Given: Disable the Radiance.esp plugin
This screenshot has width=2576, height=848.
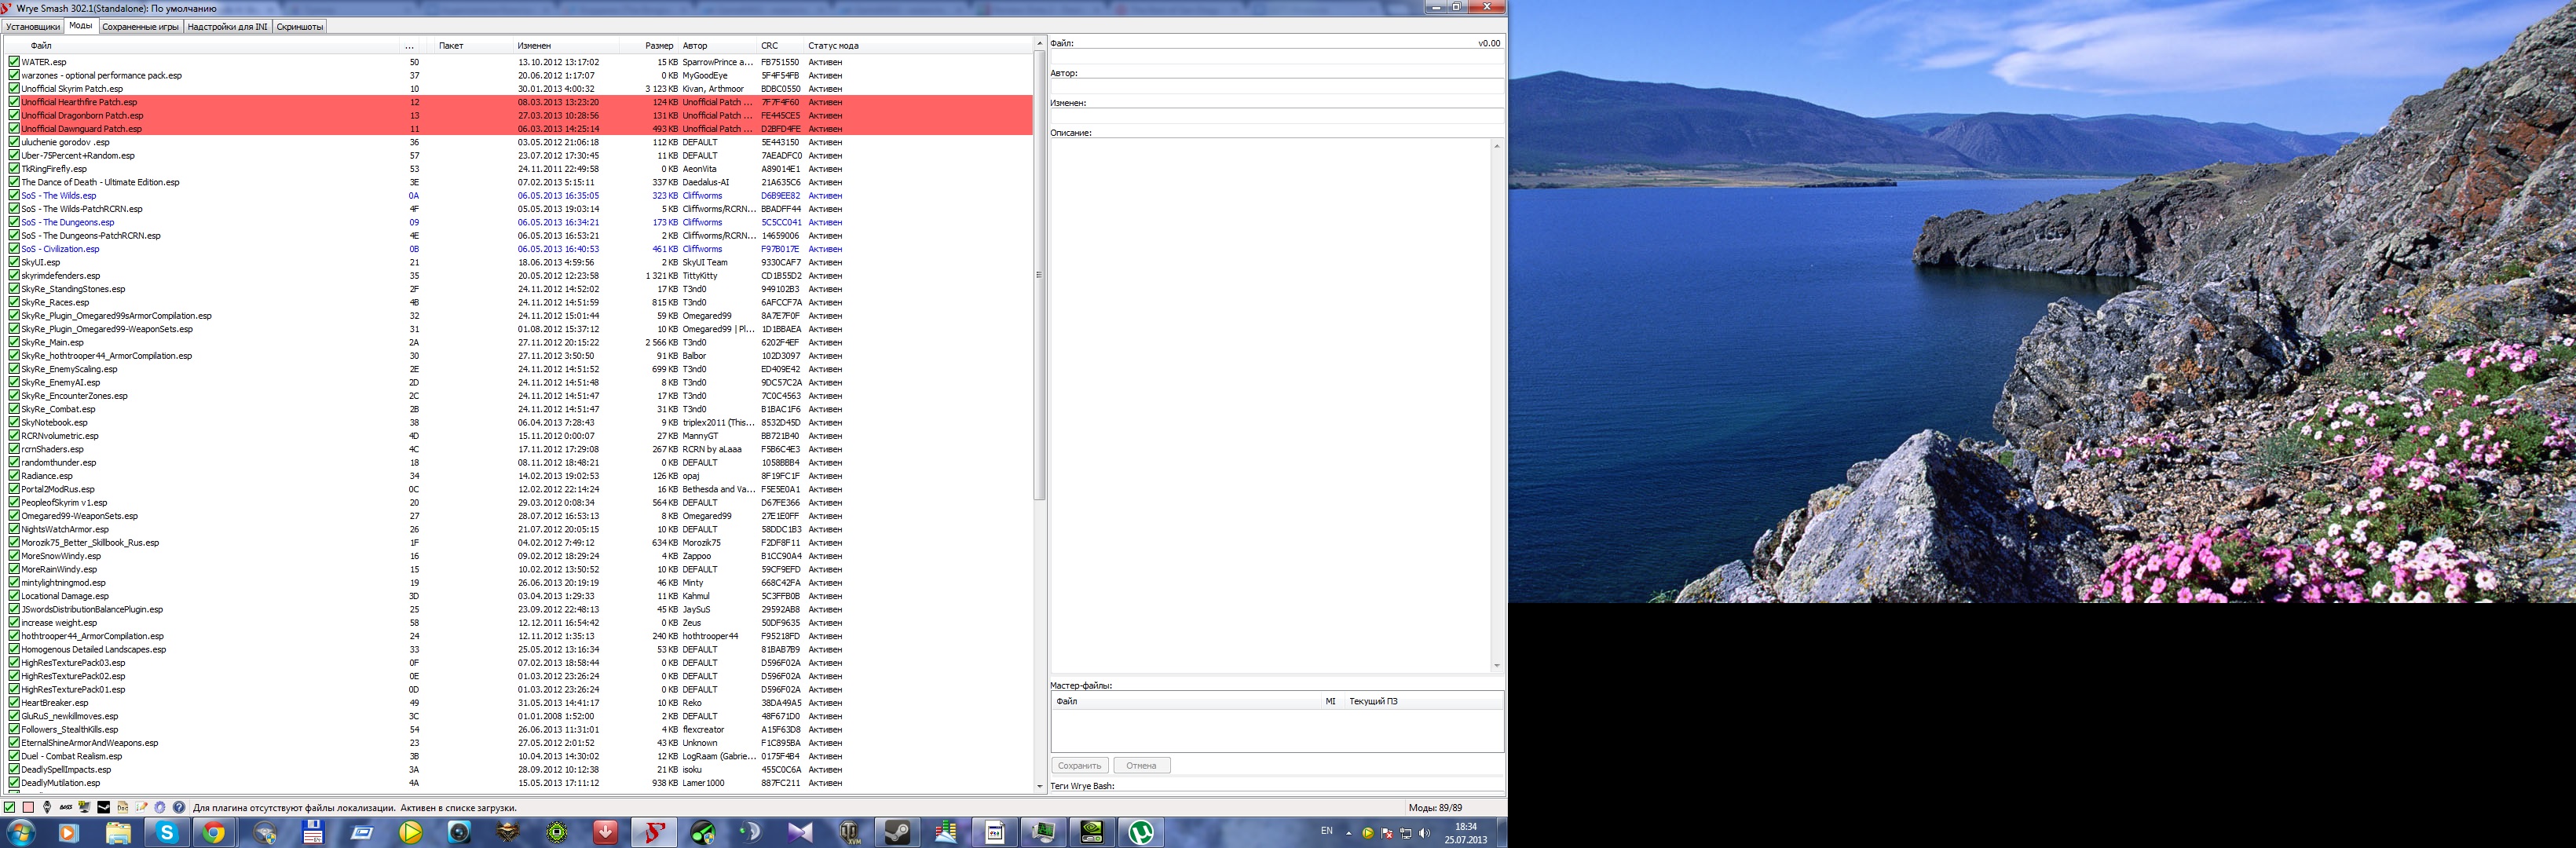Looking at the screenshot, I should (x=14, y=476).
